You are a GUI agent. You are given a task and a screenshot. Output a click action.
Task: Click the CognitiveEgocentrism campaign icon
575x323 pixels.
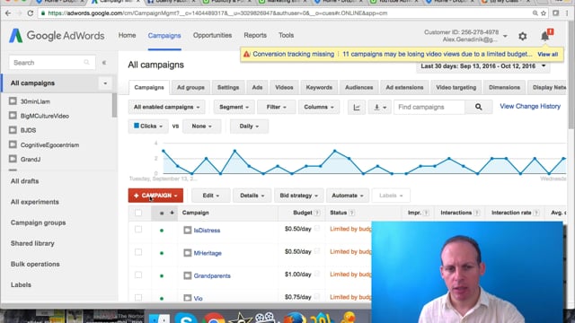[13, 144]
